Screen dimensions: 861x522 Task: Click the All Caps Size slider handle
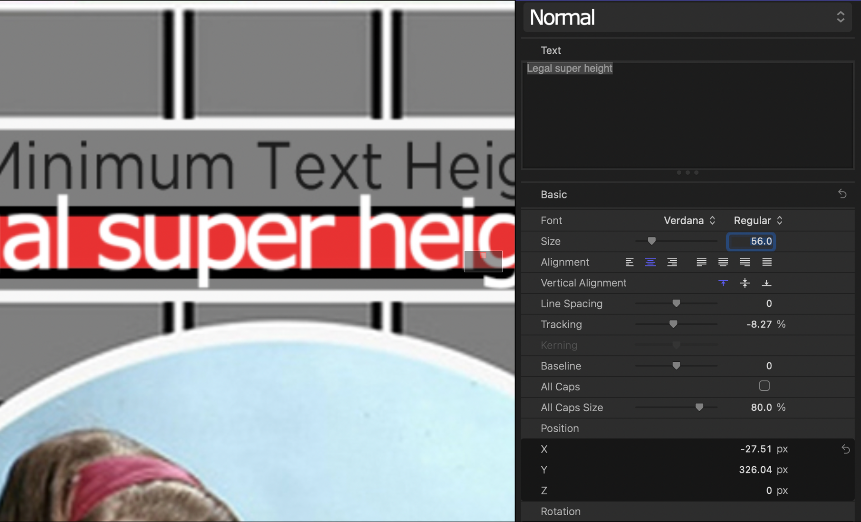(x=699, y=407)
